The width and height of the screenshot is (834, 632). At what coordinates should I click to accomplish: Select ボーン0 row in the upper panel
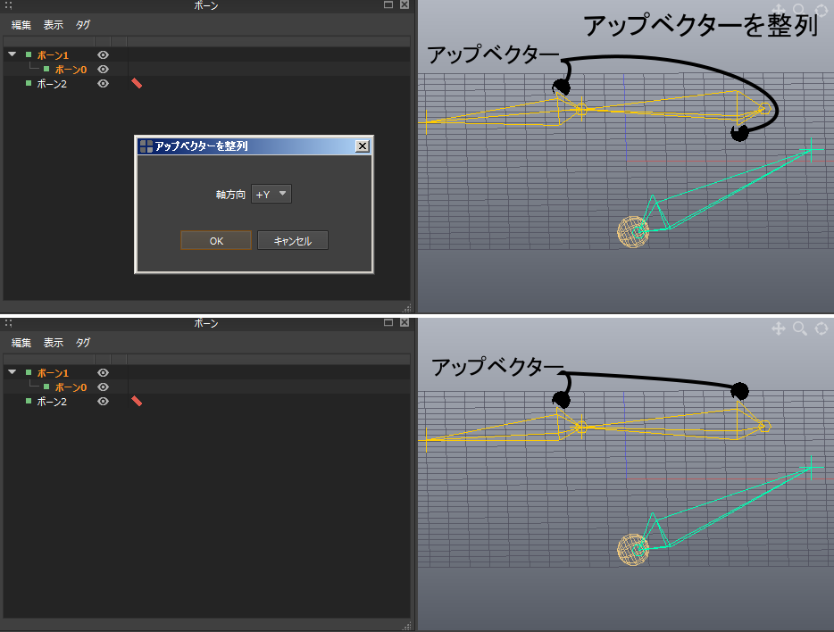tap(206, 69)
